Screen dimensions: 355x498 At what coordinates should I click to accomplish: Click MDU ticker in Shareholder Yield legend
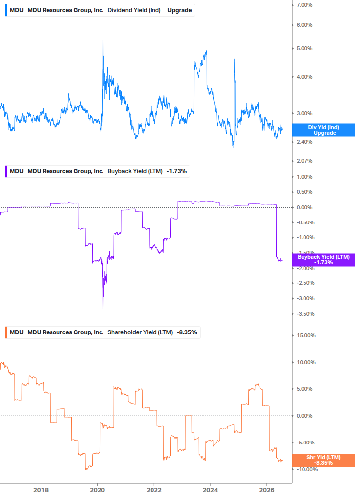pos(16,332)
